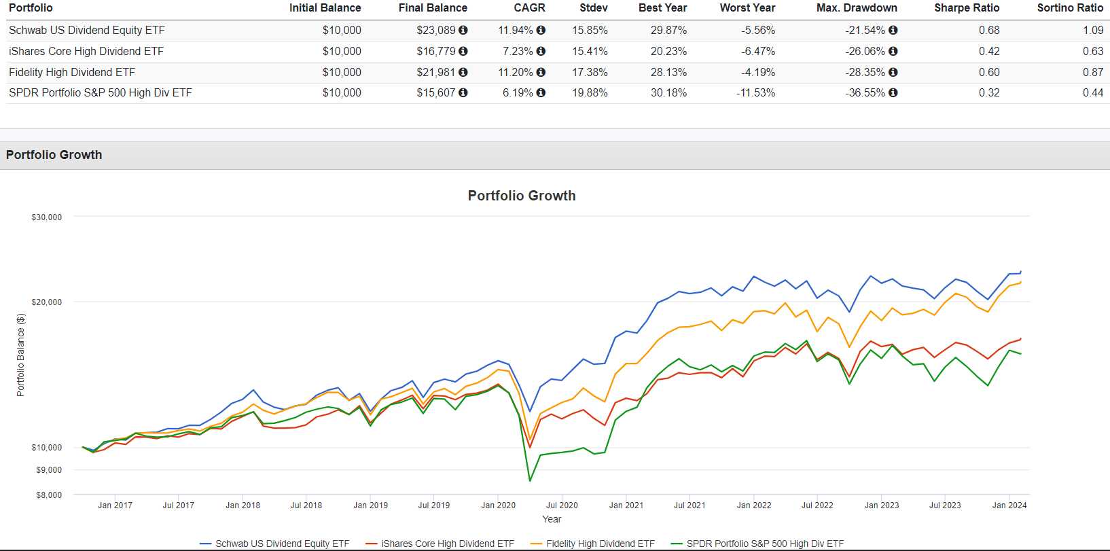
Task: Click info icon beside $16,779 final balance
Action: coord(463,51)
